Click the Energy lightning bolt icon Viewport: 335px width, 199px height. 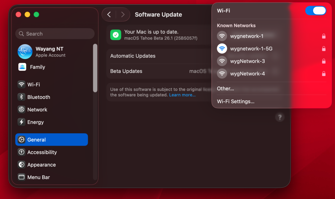point(21,122)
